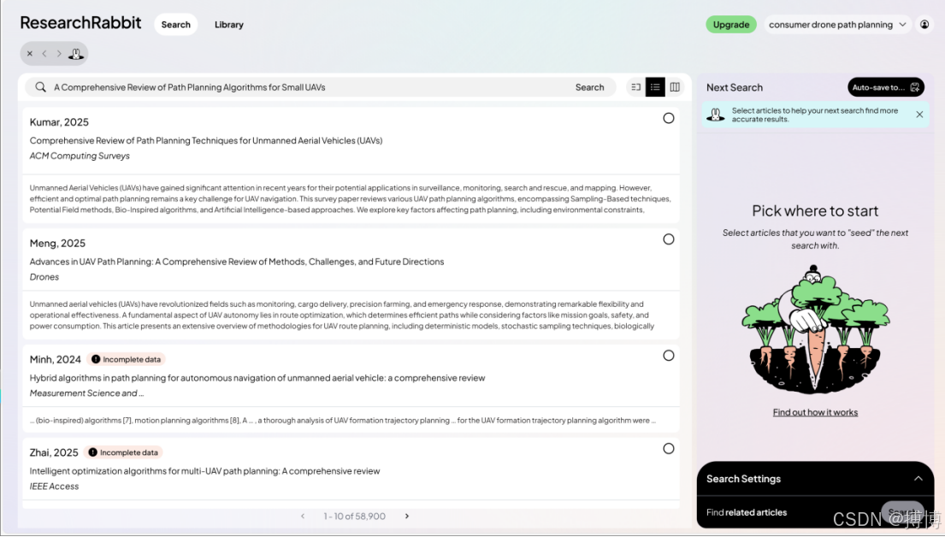
Task: Switch to compact view layout icon
Action: (x=635, y=87)
